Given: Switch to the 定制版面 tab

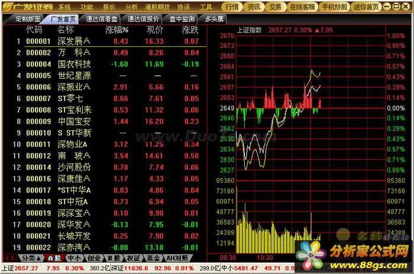Looking at the screenshot, I should pos(28,19).
